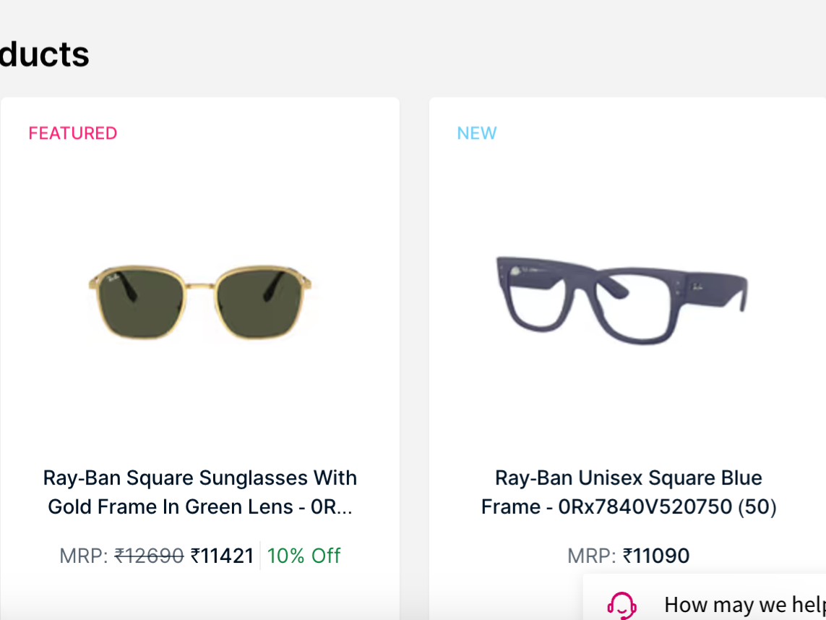Open Ray-Ban Unisex Square Blue Frame title
The image size is (826, 620).
pyautogui.click(x=629, y=492)
